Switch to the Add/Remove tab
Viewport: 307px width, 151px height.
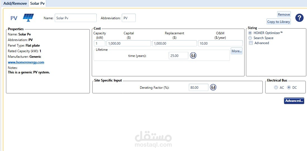[15, 3]
